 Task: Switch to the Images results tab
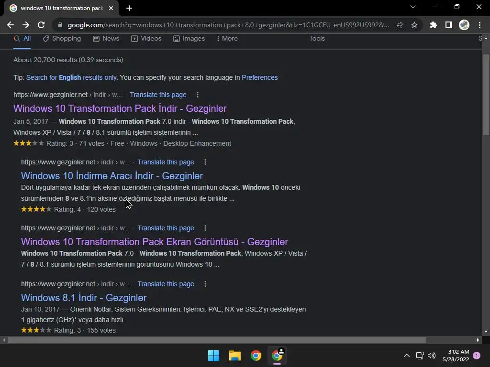[189, 39]
